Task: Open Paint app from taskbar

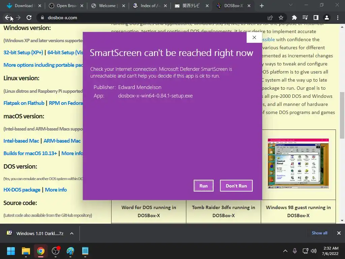Action: click(x=70, y=251)
